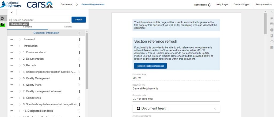
Task: Switch to the Deleted tab
Action: pos(68,27)
